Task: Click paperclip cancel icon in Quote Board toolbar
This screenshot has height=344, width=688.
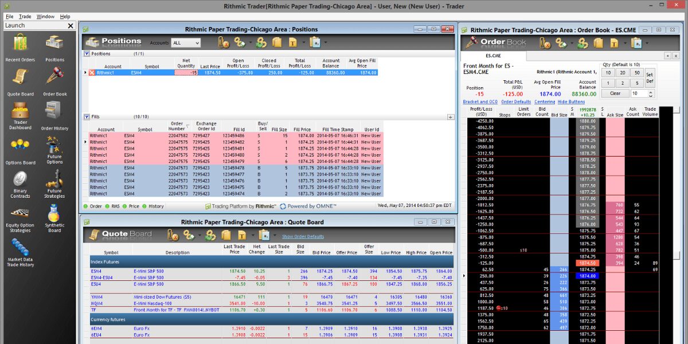Action: (x=173, y=234)
